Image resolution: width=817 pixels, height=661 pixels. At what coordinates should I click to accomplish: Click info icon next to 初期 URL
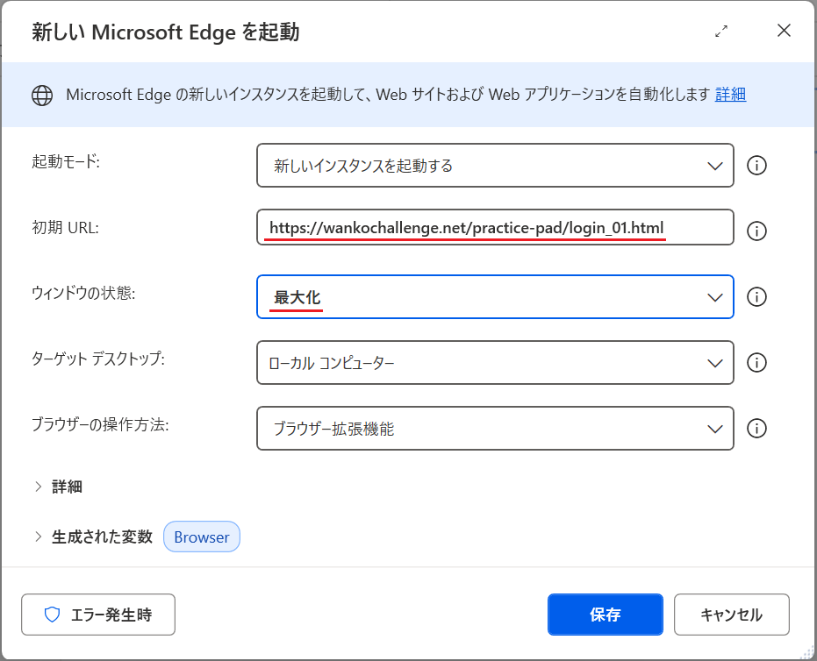(756, 231)
